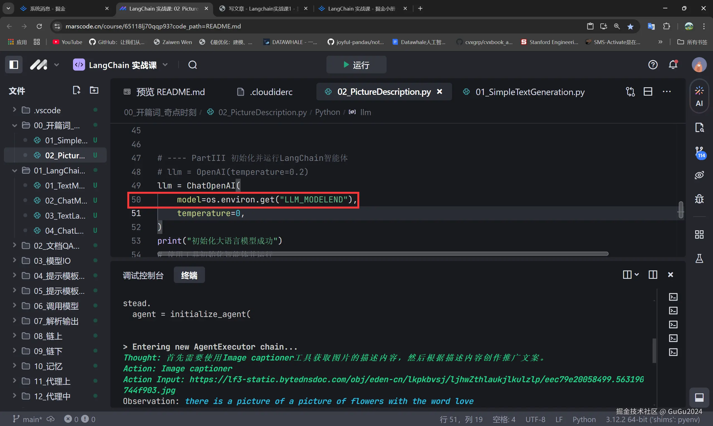The image size is (713, 426).
Task: Open the LangChain 实战课 project dropdown
Action: (165, 65)
